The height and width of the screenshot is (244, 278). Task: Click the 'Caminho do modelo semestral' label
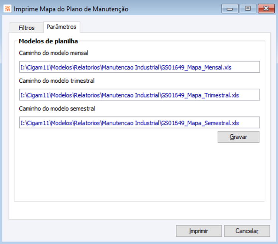(57, 109)
